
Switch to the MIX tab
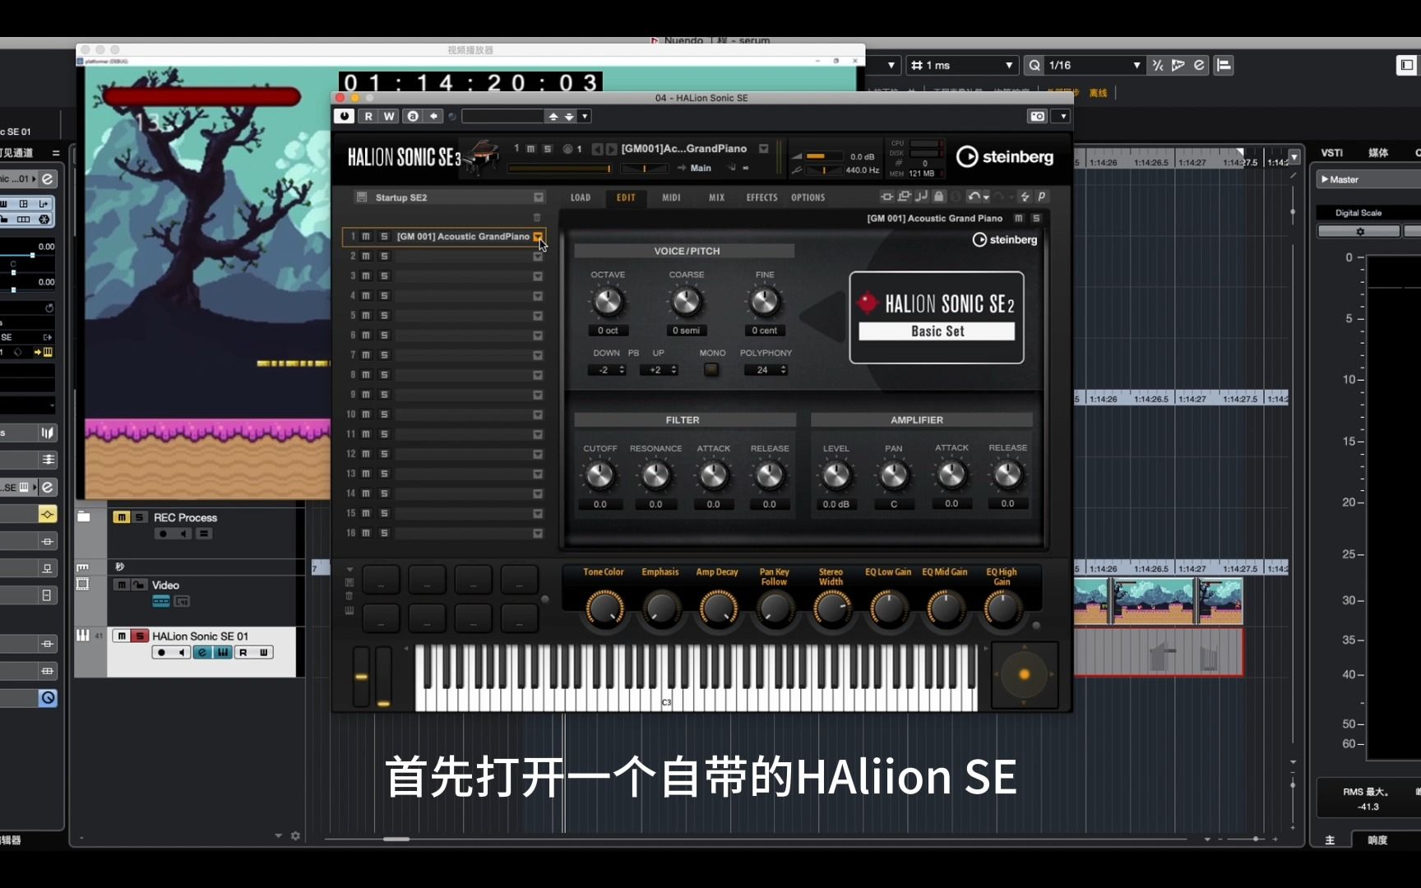point(716,197)
